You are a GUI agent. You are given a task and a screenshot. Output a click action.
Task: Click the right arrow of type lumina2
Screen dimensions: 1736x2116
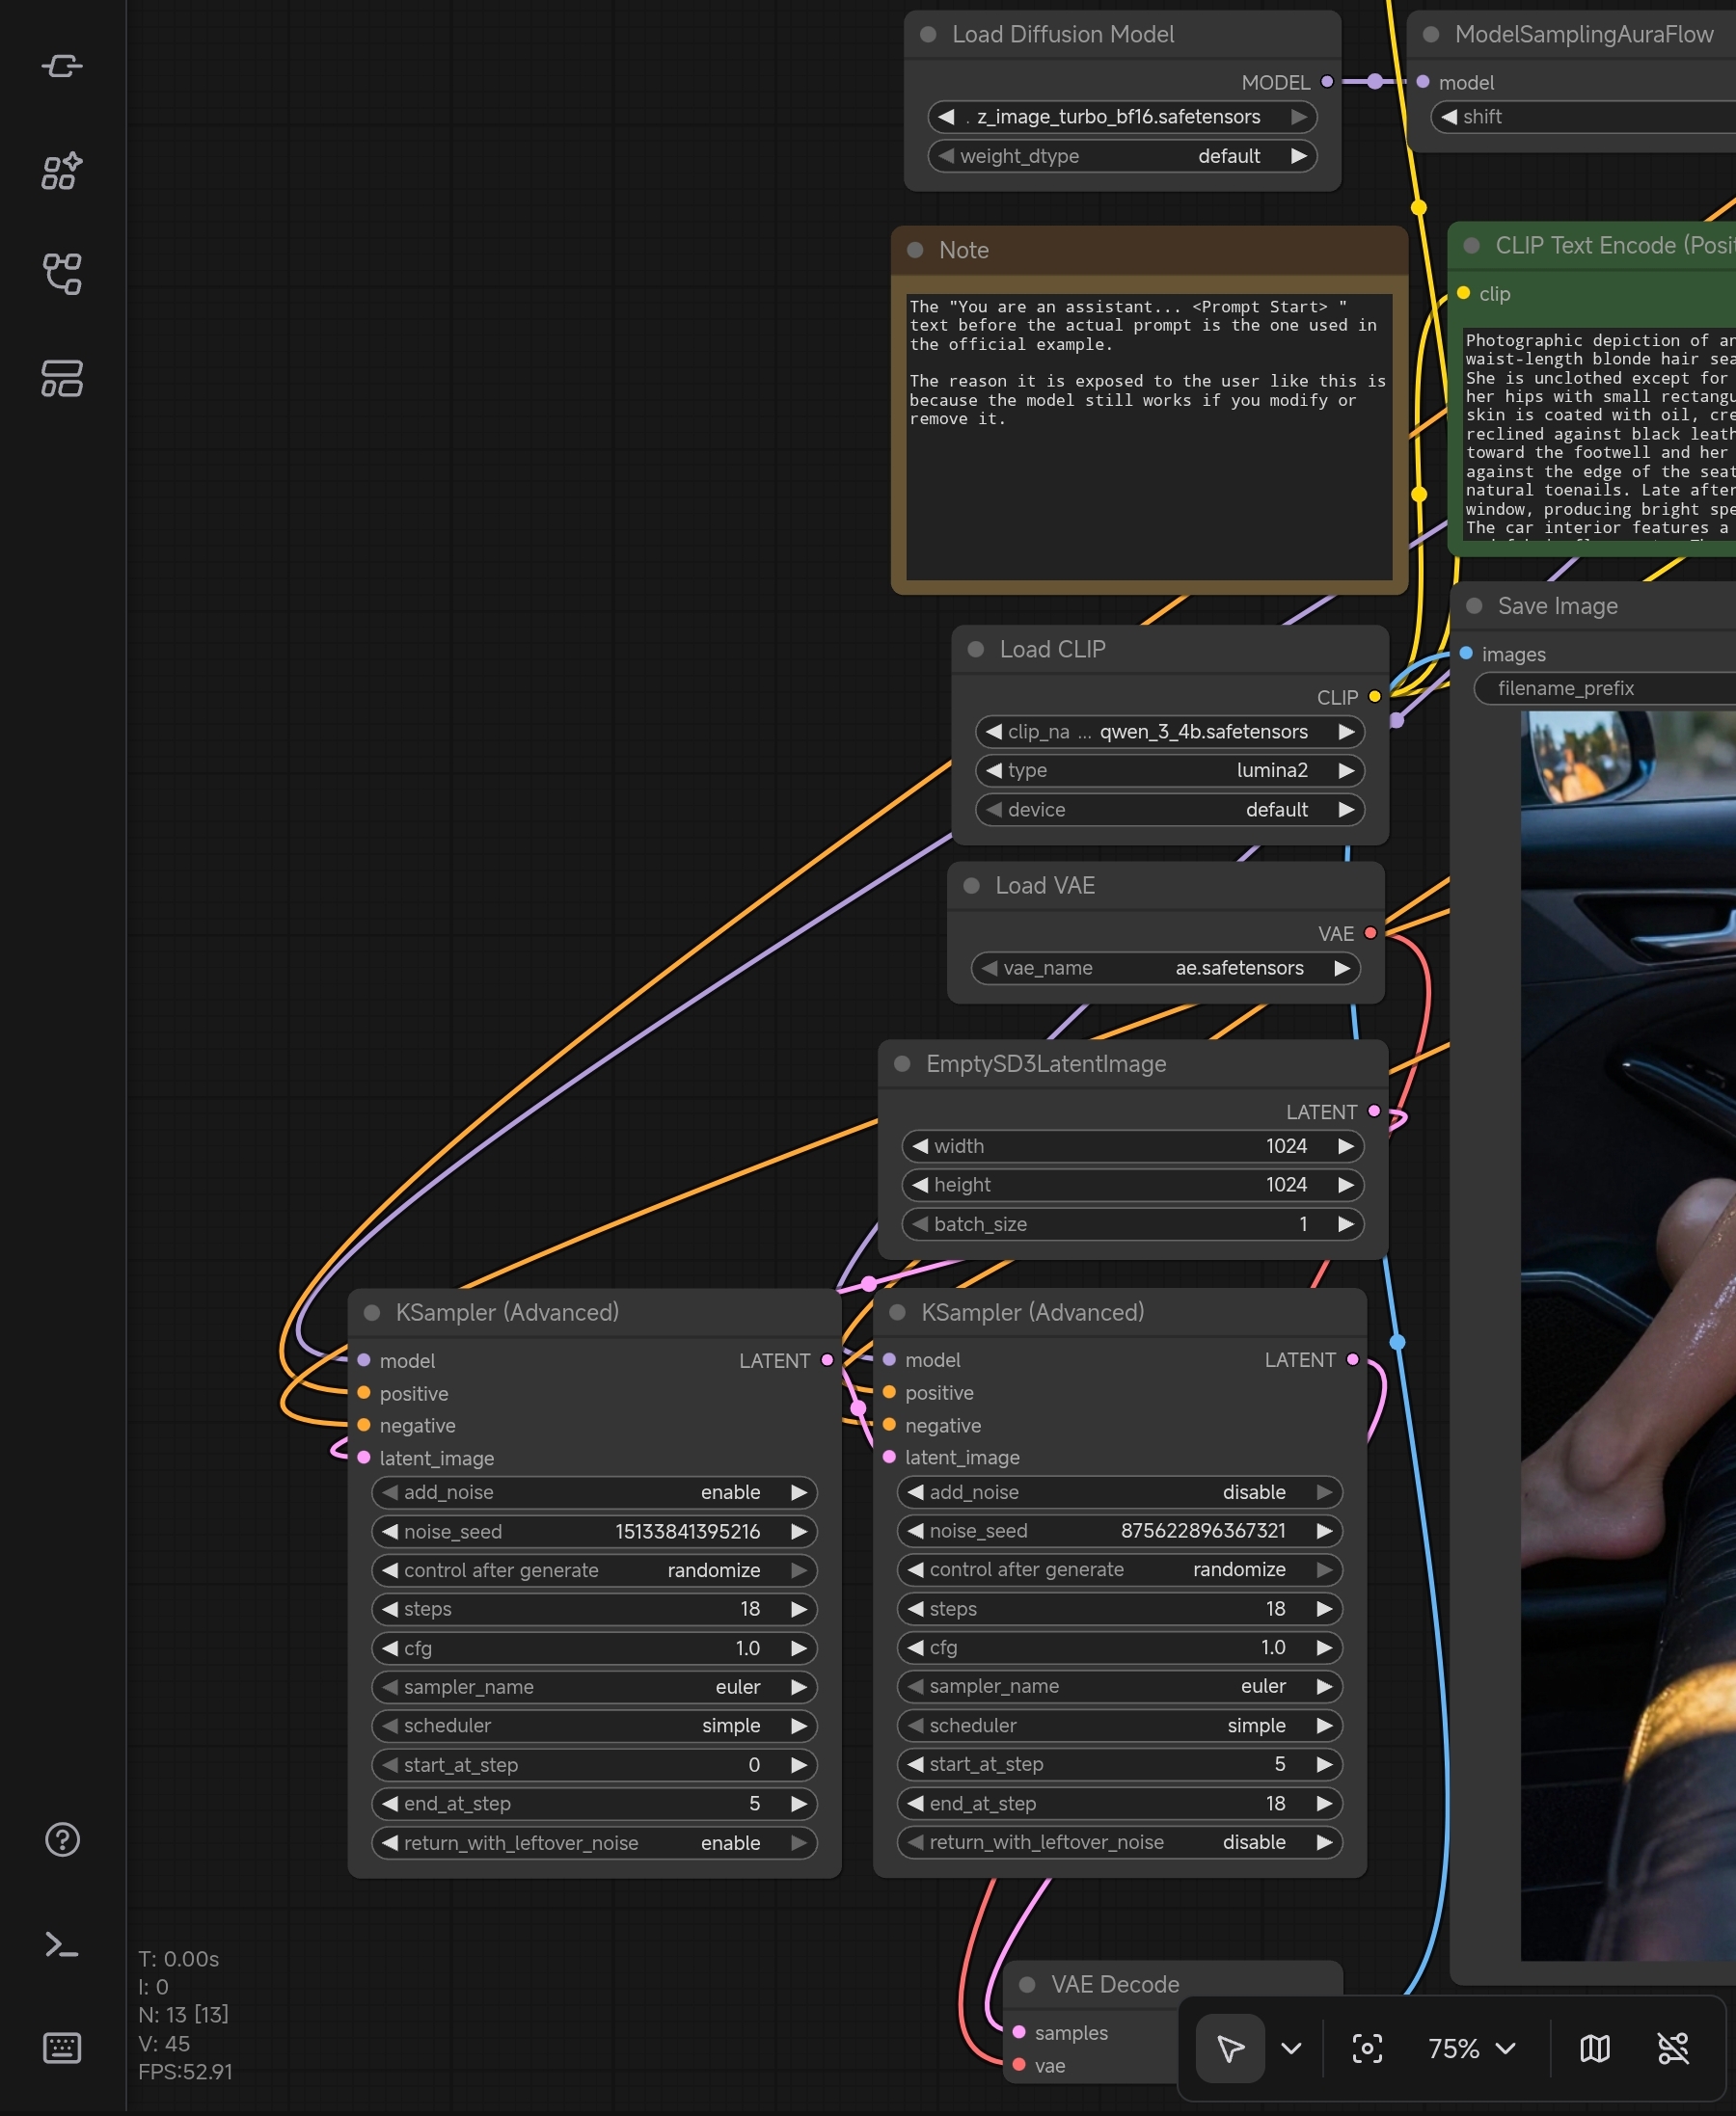click(x=1346, y=770)
